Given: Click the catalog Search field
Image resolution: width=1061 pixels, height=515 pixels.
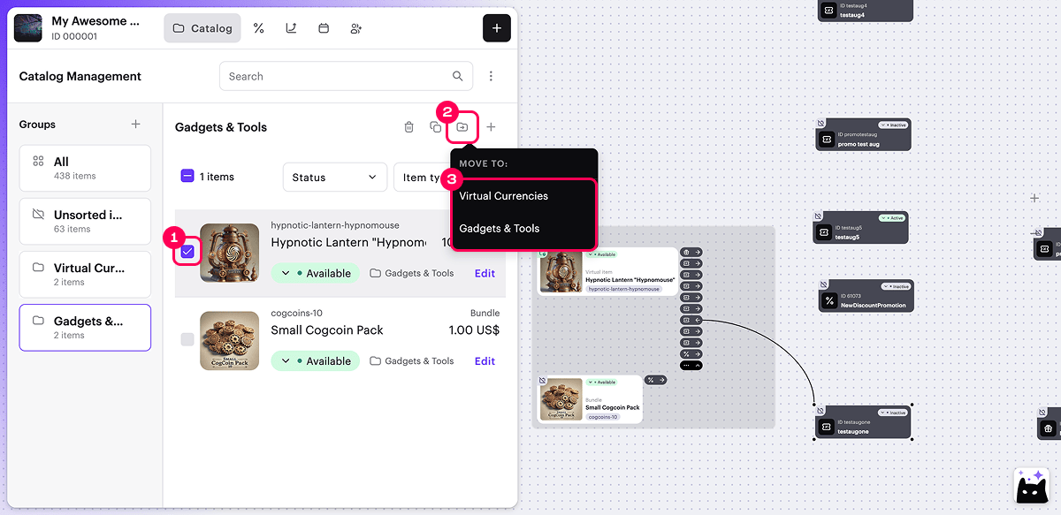Looking at the screenshot, I should tap(336, 77).
